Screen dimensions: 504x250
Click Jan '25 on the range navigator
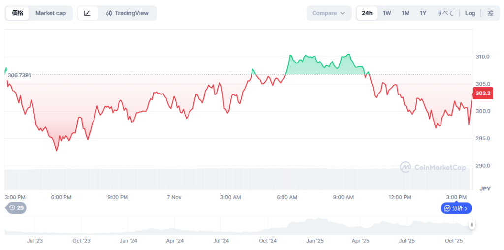click(315, 241)
